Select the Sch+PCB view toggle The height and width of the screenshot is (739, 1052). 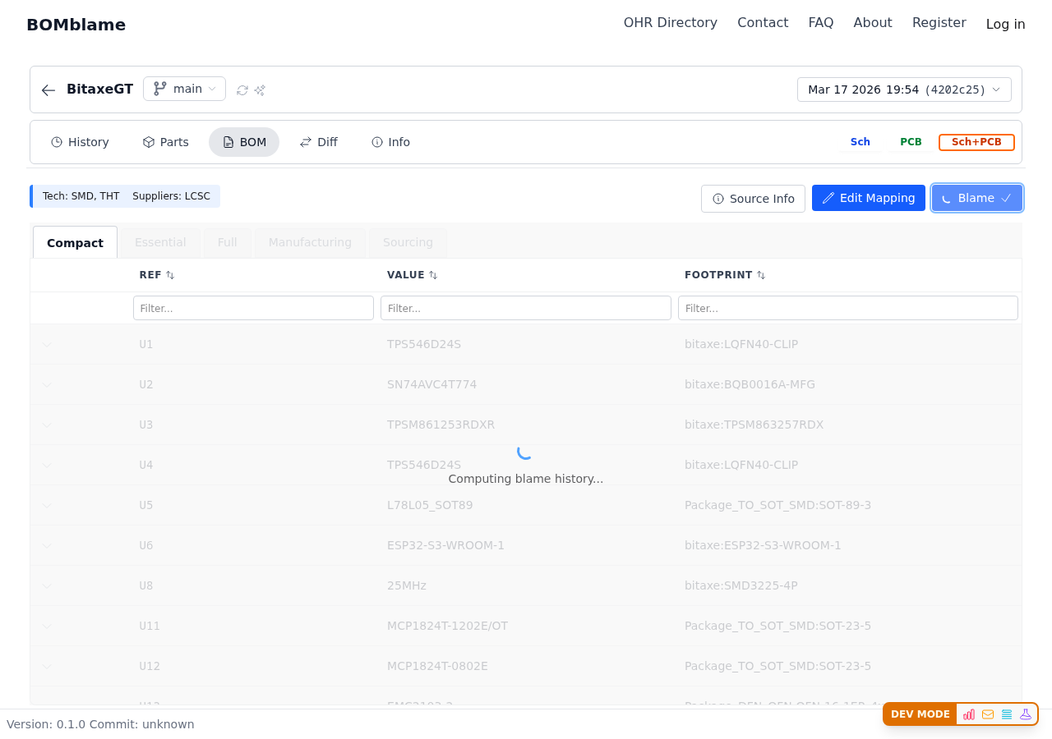[976, 142]
